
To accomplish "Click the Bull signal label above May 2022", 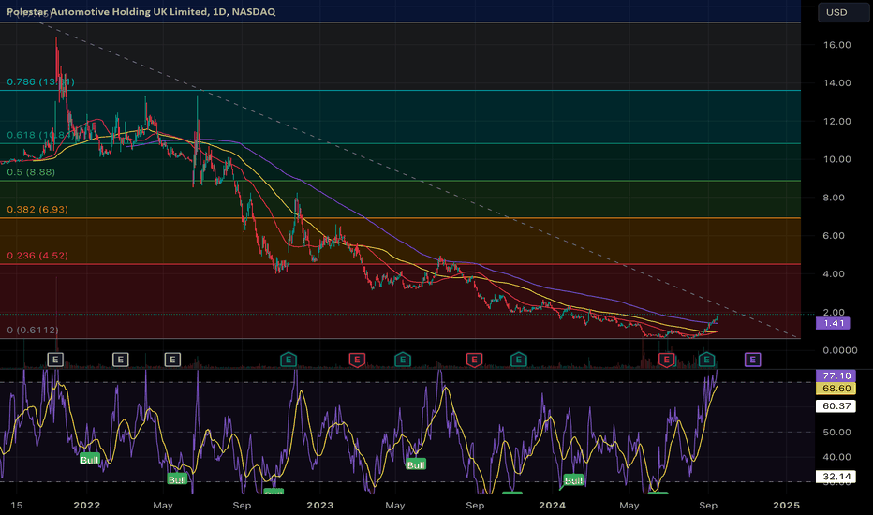I will [177, 479].
